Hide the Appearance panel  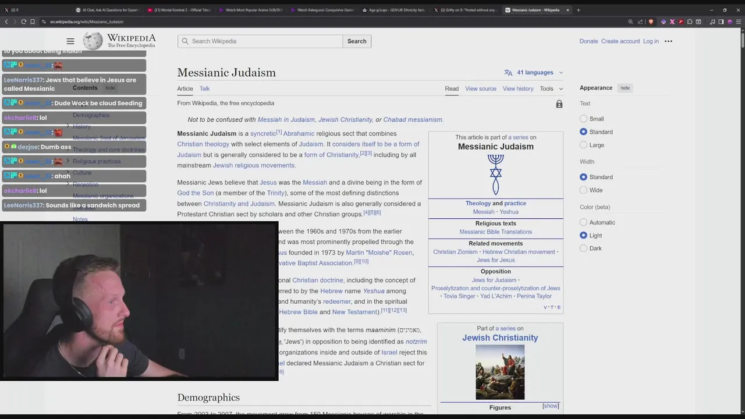tap(625, 88)
